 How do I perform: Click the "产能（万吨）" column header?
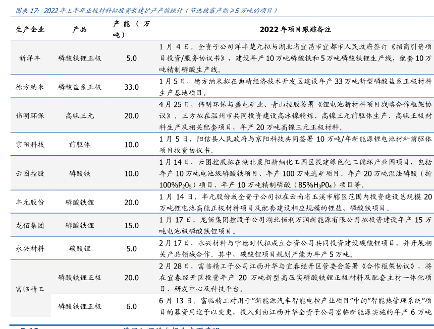(131, 29)
